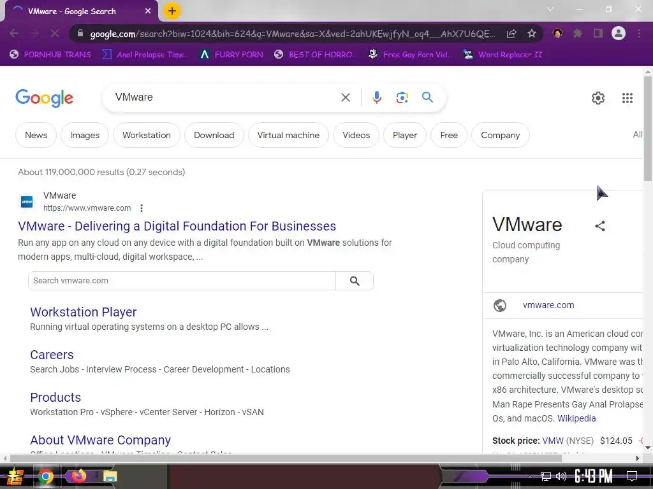Filter results by News
The image size is (653, 489).
click(x=36, y=135)
